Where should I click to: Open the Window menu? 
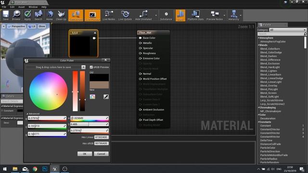click(x=33, y=7)
